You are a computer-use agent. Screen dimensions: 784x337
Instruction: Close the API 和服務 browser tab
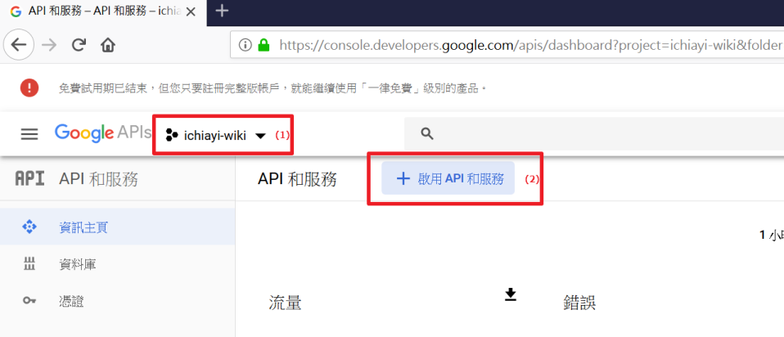(x=191, y=11)
